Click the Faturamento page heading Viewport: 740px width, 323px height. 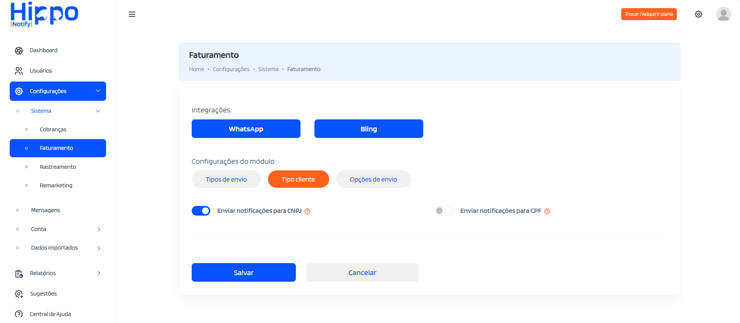click(214, 55)
